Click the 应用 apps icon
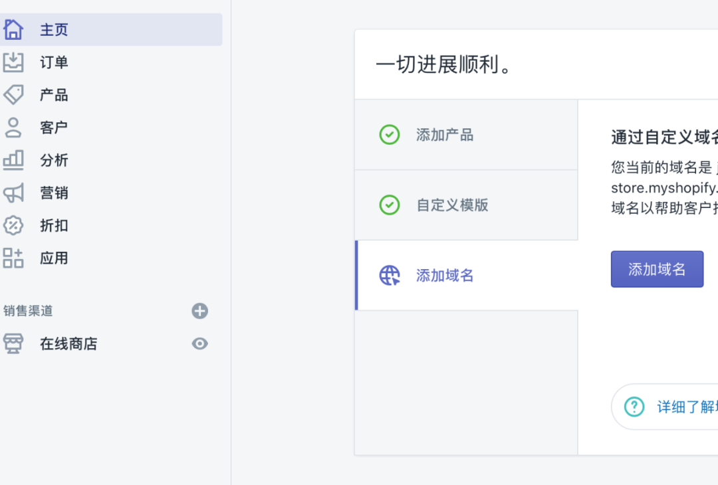Viewport: 718px width, 485px height. pos(13,258)
